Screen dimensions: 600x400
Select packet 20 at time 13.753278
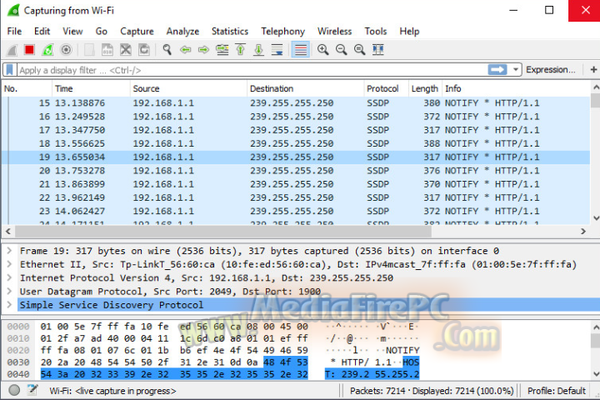click(295, 171)
